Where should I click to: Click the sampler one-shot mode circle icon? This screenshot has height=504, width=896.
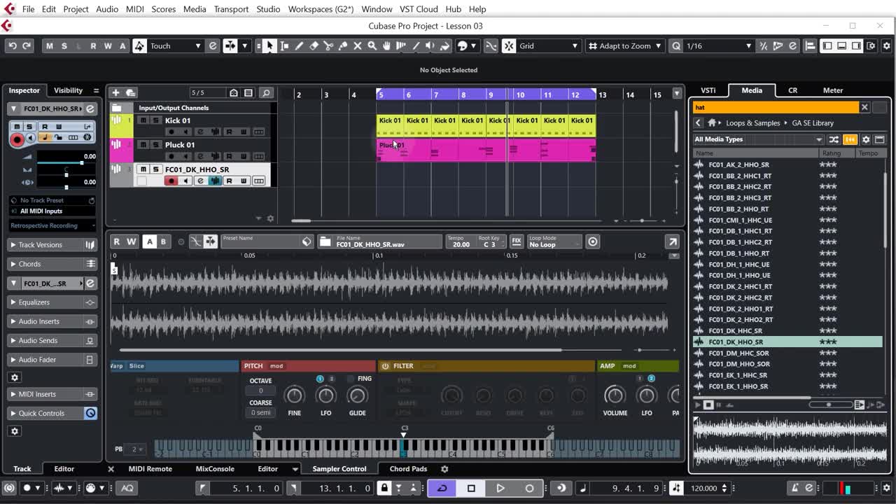pos(593,241)
